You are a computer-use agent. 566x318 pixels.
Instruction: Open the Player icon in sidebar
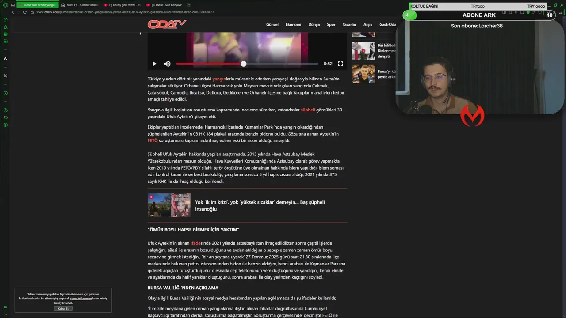pos(5,93)
